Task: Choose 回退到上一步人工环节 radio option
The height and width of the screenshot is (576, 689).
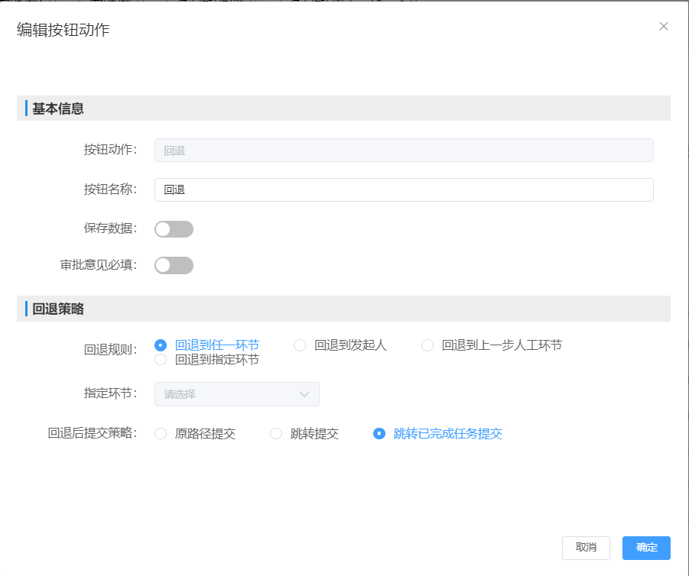Action: (x=427, y=345)
